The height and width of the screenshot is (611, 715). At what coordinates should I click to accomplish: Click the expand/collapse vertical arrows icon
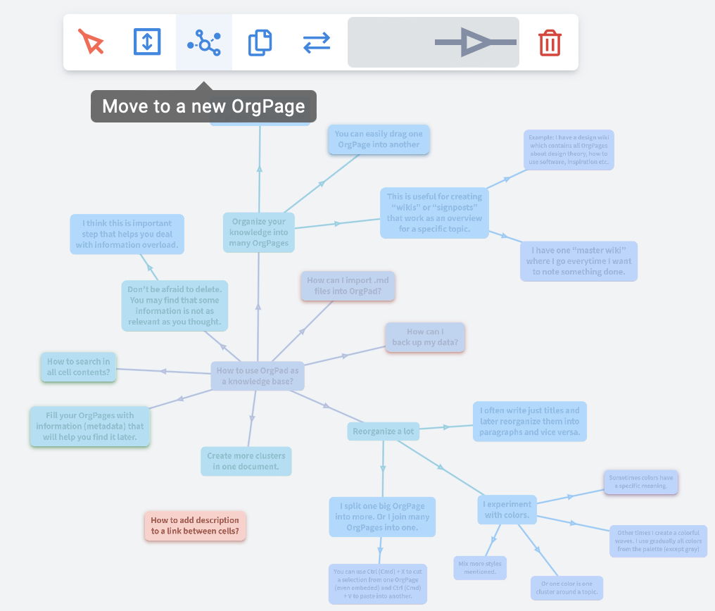coord(147,42)
